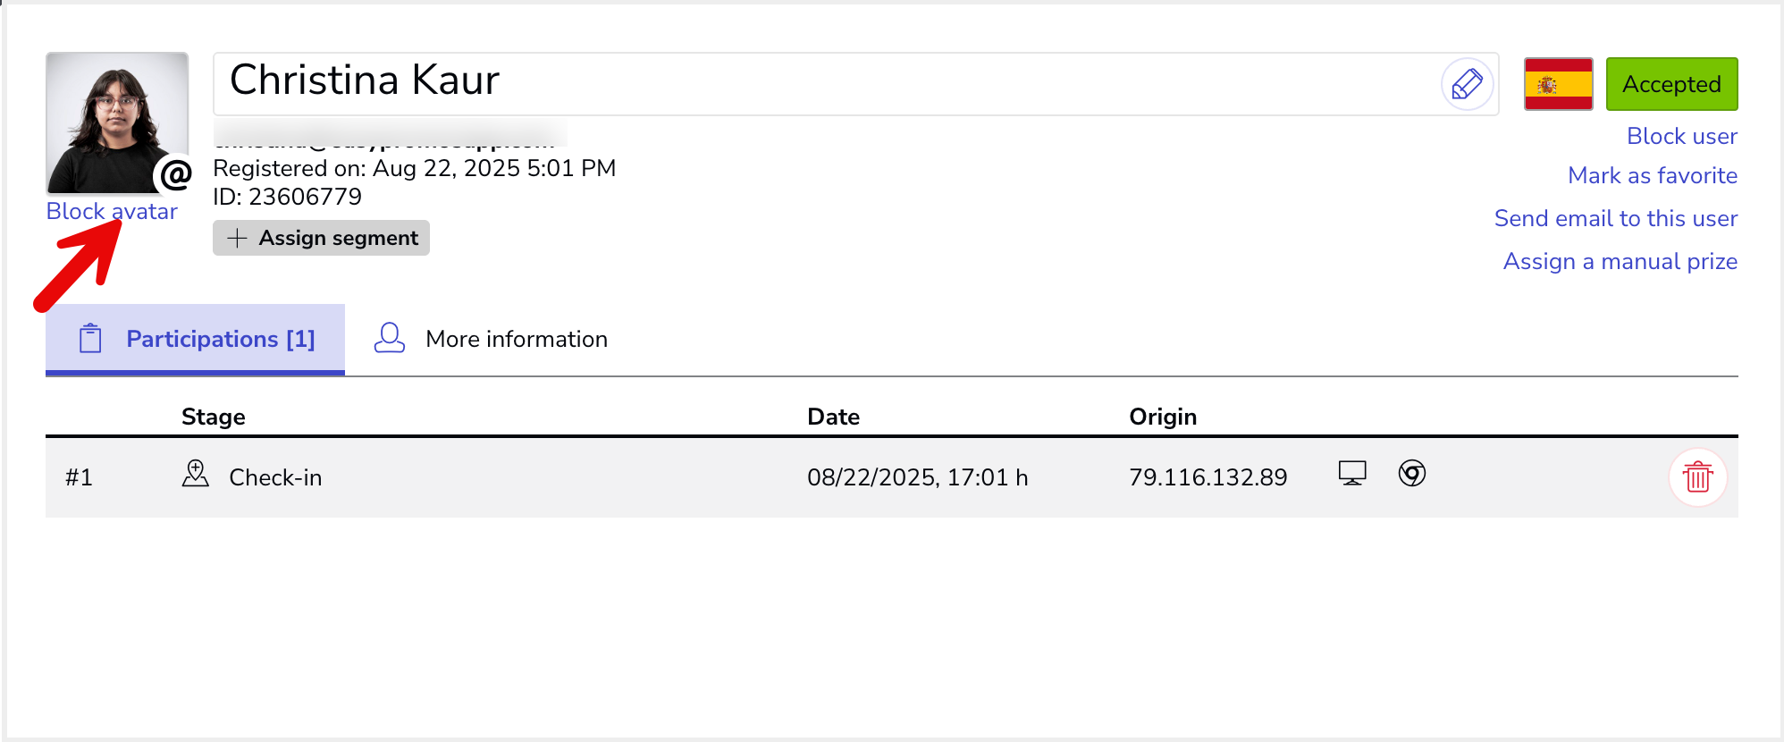Click the green Accepted status button
The width and height of the screenshot is (1784, 742).
click(1671, 84)
